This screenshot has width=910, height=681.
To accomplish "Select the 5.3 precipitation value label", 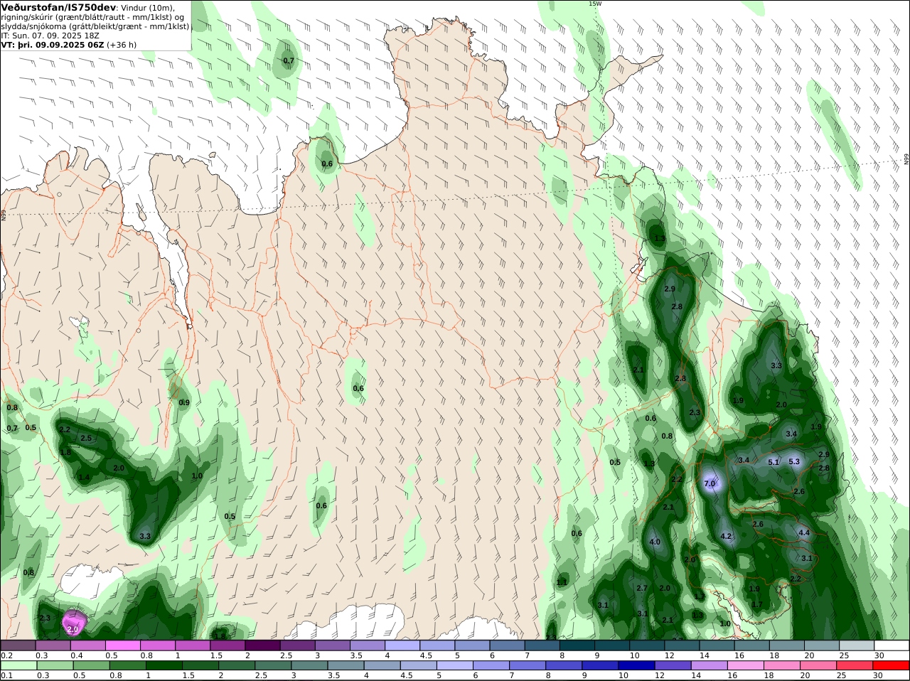I will [x=794, y=461].
